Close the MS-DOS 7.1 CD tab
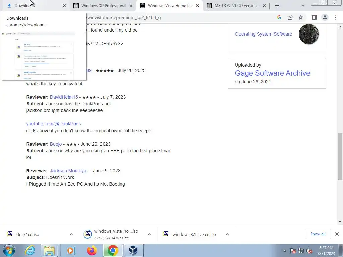Image resolution: width=343 pixels, height=257 pixels. [264, 6]
